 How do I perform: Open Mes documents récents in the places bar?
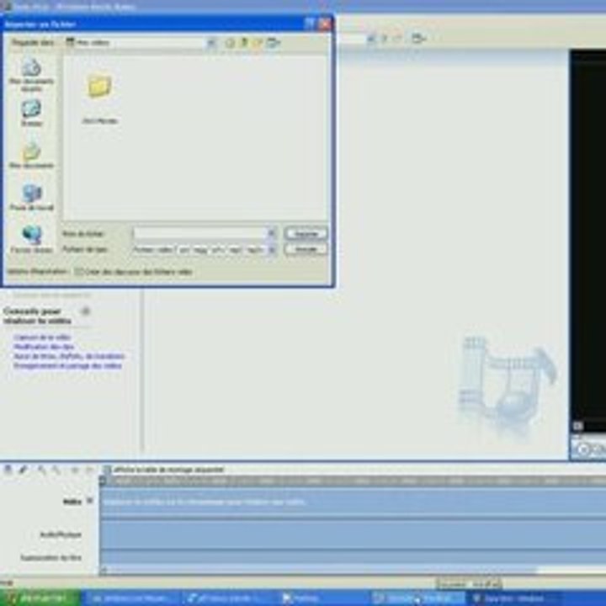click(x=32, y=75)
